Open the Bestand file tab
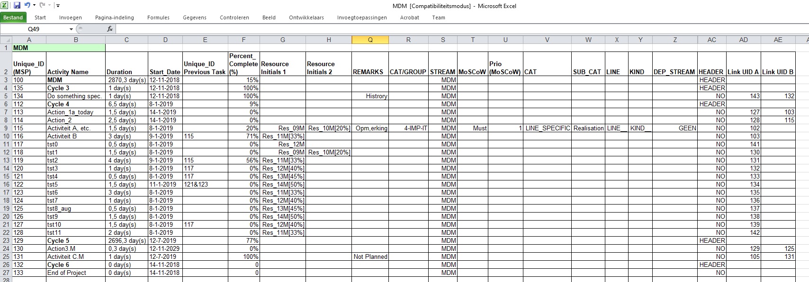Screen dimensions: 809x282 pyautogui.click(x=13, y=17)
